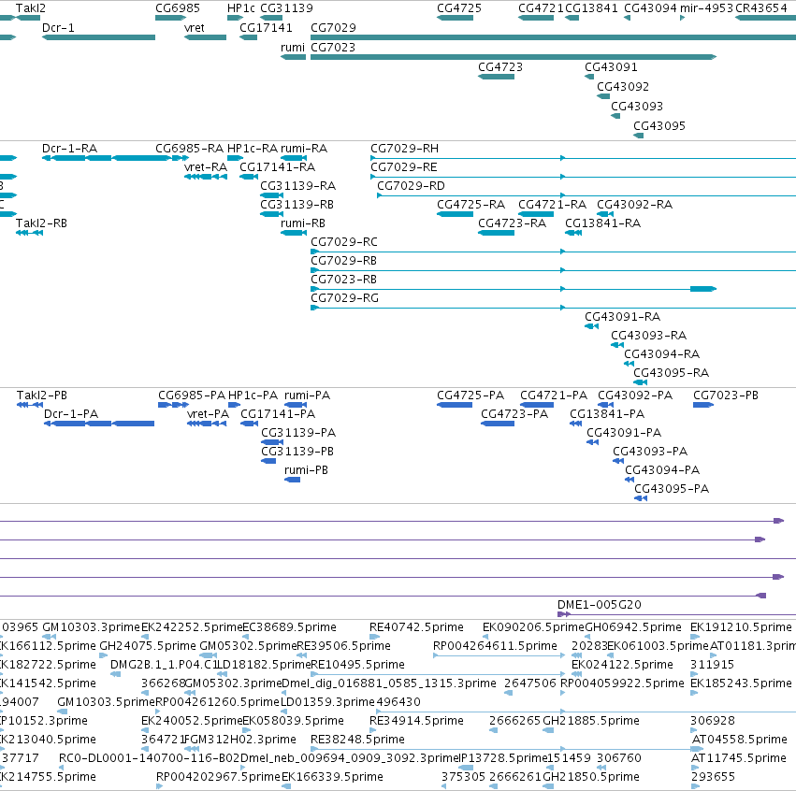Click the Dcr-1-PA protein label
The height and width of the screenshot is (791, 796).
71,414
